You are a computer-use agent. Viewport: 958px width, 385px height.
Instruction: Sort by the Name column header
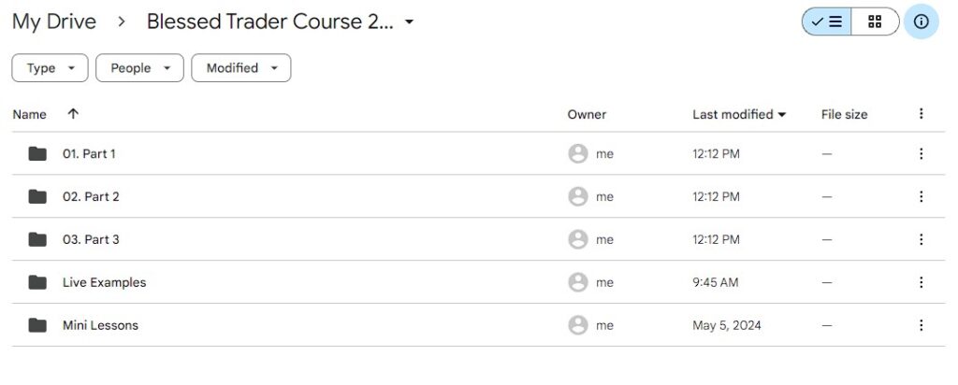pyautogui.click(x=29, y=114)
